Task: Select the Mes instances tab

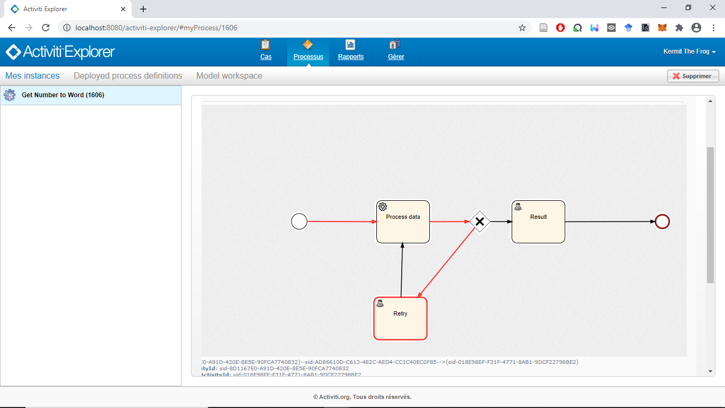Action: pos(32,76)
